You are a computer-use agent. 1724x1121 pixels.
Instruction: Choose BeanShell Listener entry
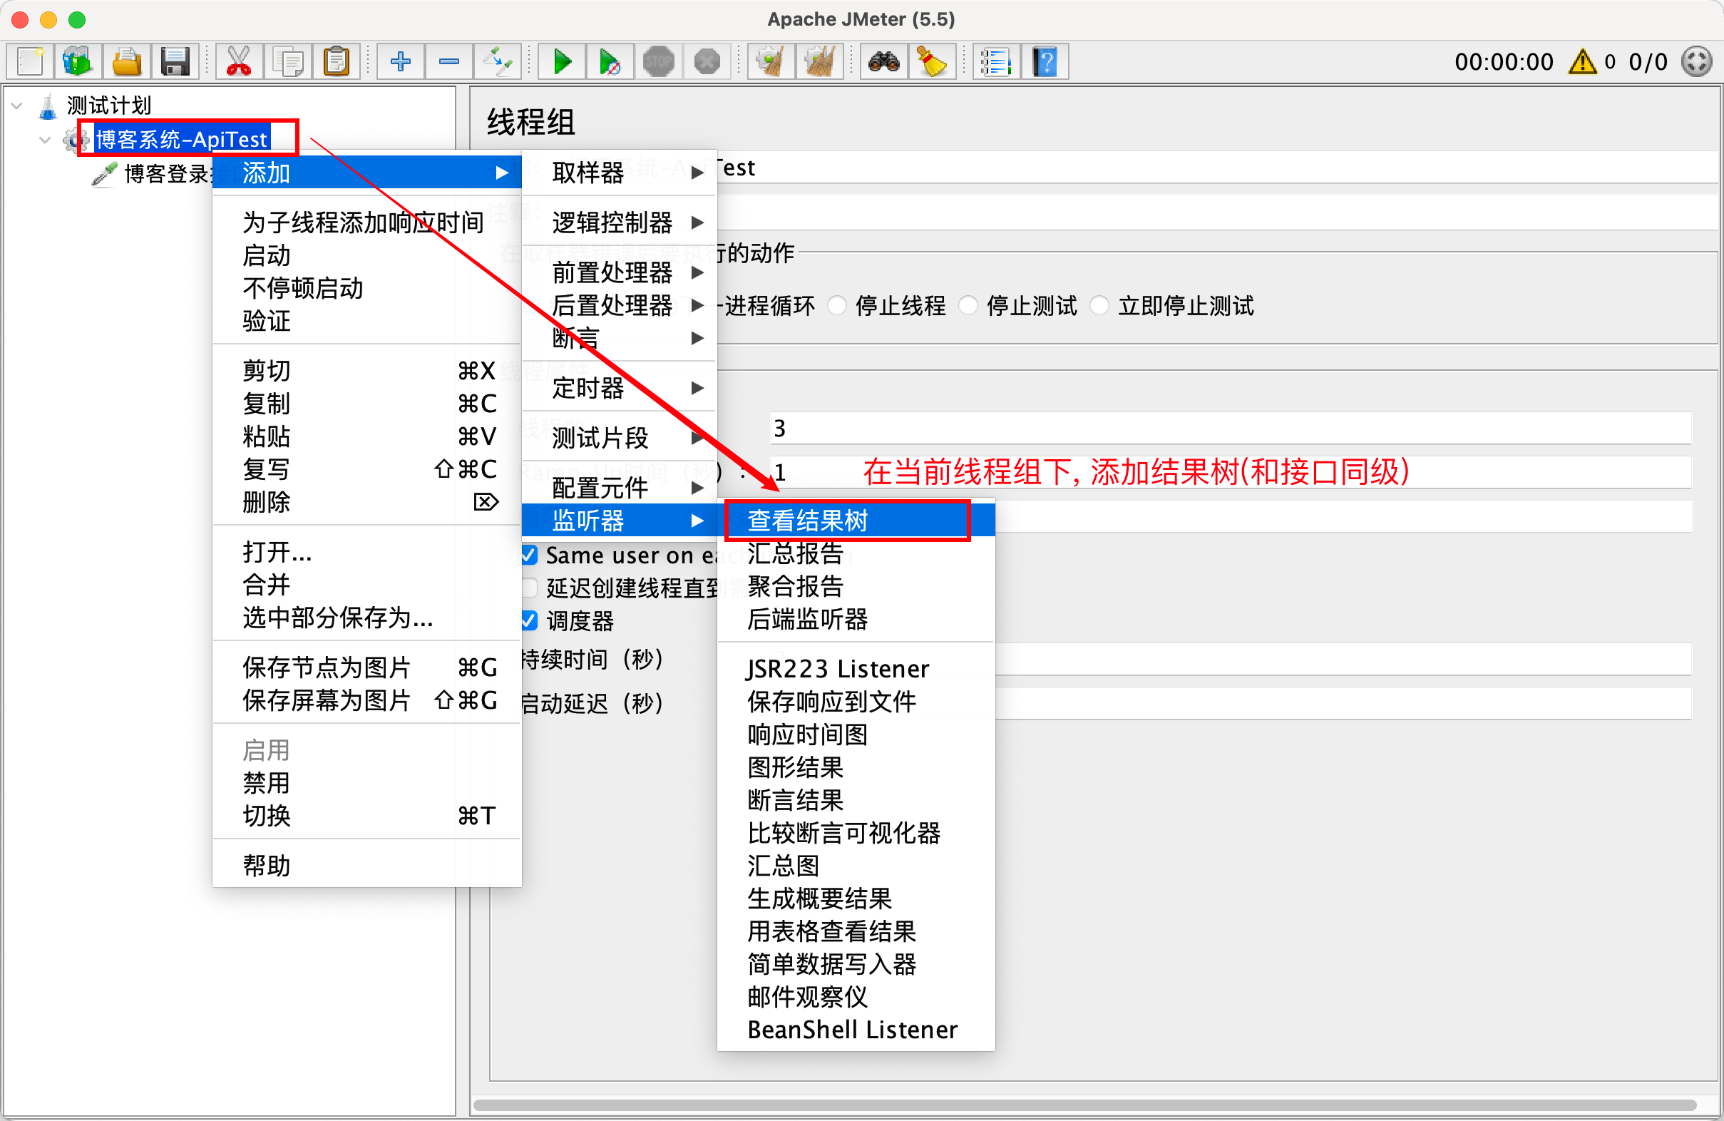pos(856,1030)
